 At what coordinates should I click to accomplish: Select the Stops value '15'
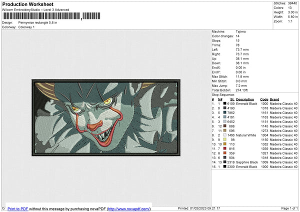point(237,40)
